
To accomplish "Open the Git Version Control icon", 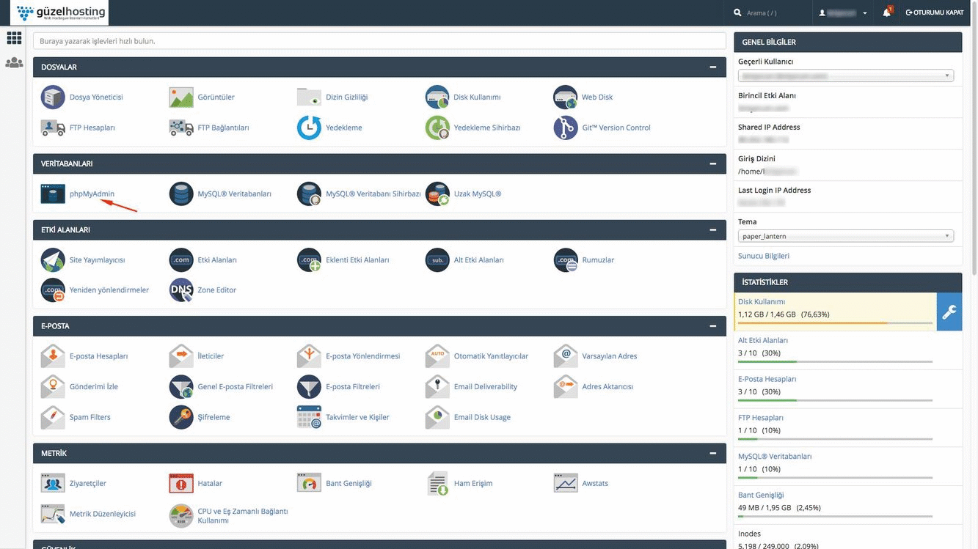I will (x=566, y=128).
